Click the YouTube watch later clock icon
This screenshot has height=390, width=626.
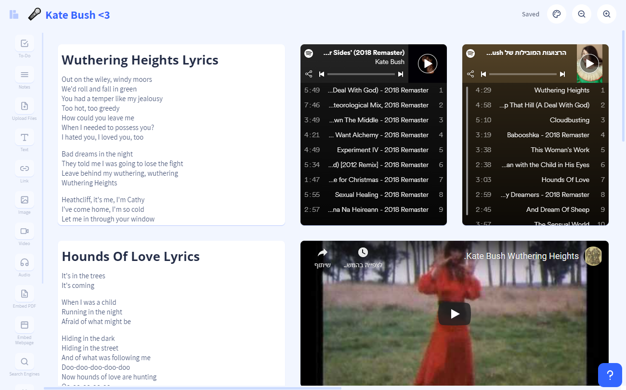tap(363, 252)
